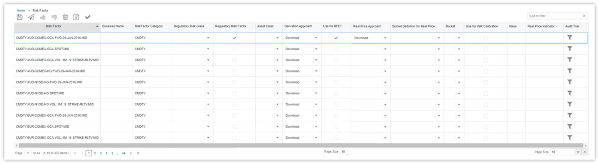Click the thumbs-up Approve icon
This screenshot has width=599, height=164.
(x=43, y=17)
